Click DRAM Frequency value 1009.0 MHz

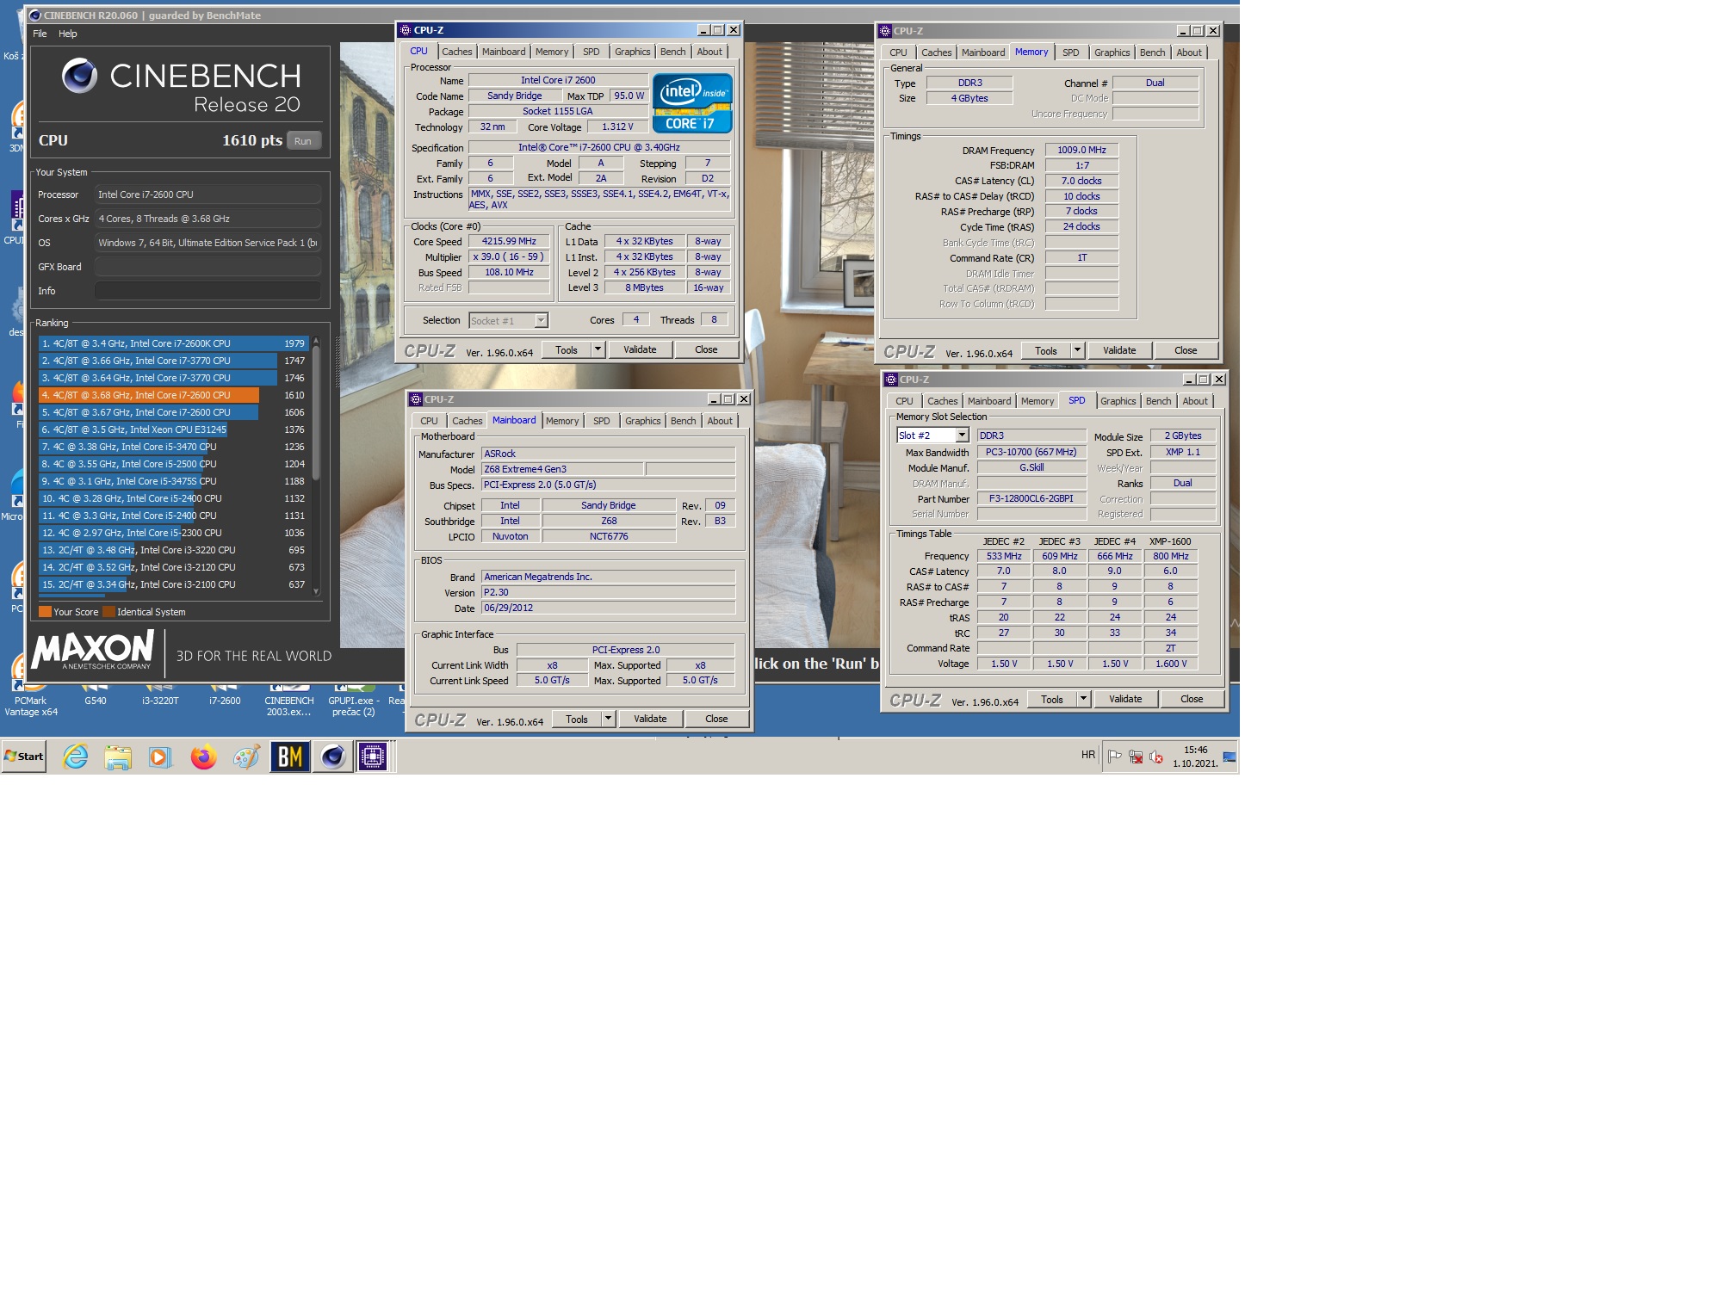coord(1081,150)
